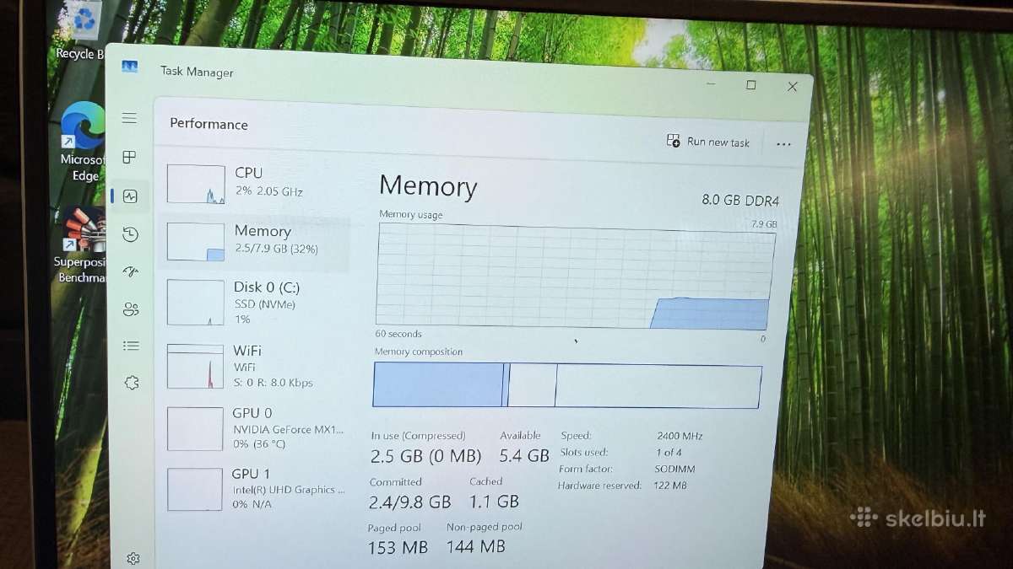Open the three-dot more options menu
Image resolution: width=1013 pixels, height=569 pixels.
tap(783, 144)
